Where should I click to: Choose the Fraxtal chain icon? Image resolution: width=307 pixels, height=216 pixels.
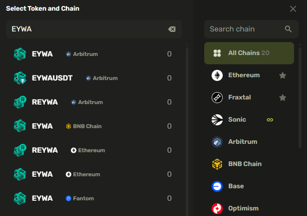tap(217, 98)
